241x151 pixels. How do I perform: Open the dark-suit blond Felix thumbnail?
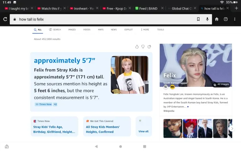tap(205, 128)
